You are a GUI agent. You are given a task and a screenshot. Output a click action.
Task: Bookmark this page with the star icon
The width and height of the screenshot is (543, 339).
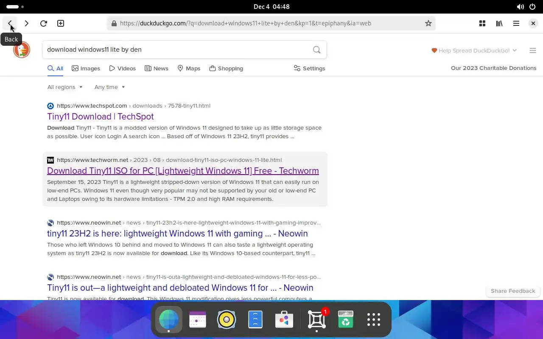(x=428, y=23)
